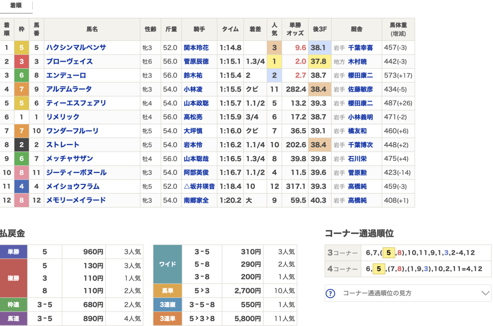The image size is (493, 326).
Task: Open trainer page for 小林義明
Action: pyautogui.click(x=360, y=117)
